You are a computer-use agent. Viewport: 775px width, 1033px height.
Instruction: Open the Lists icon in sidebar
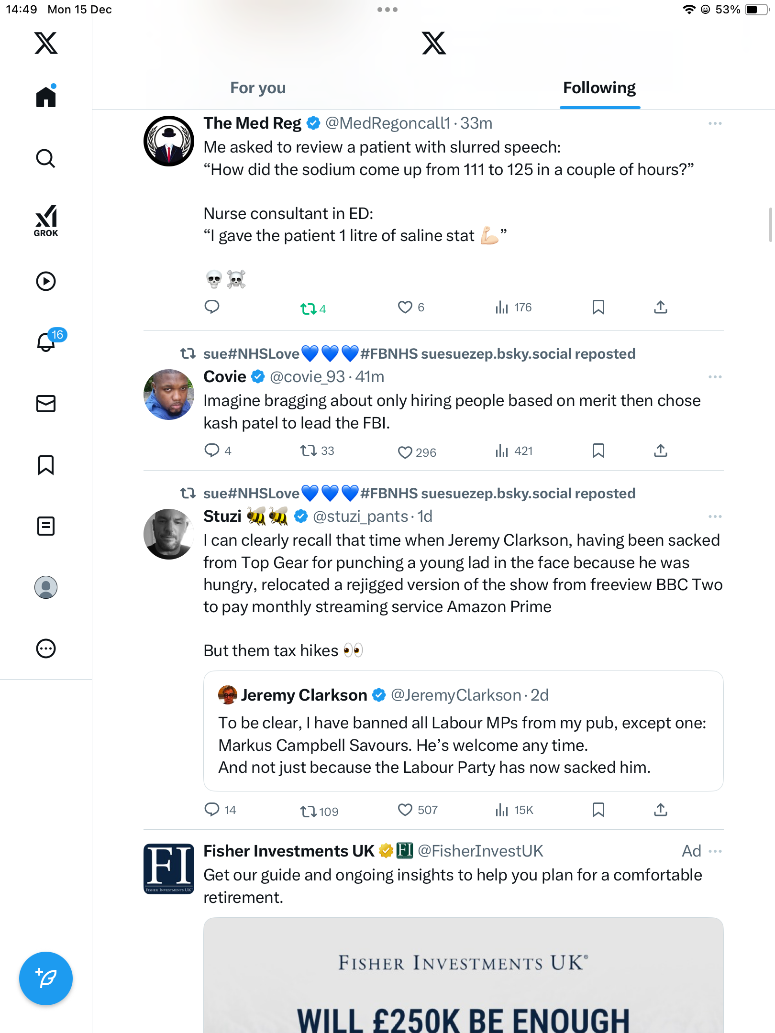46,526
